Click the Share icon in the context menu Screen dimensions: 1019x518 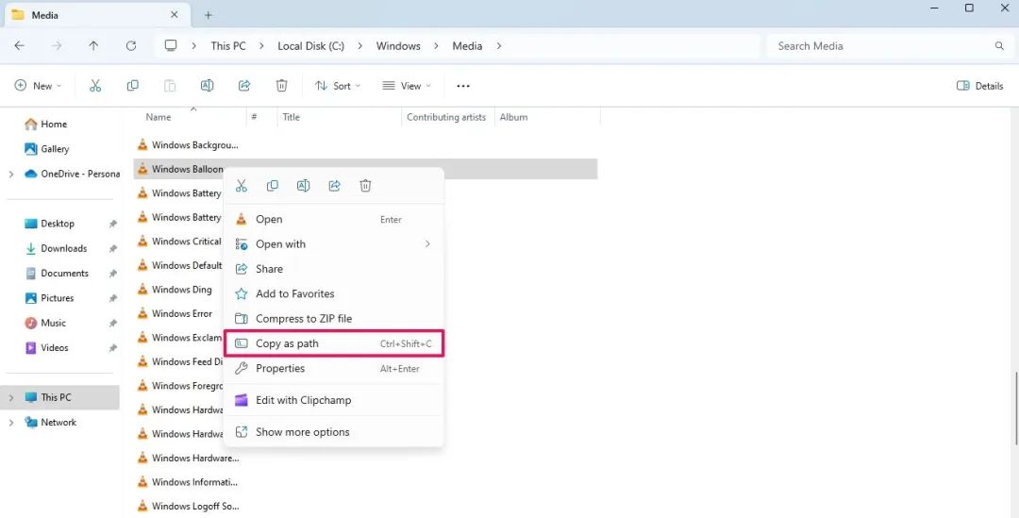tap(335, 186)
